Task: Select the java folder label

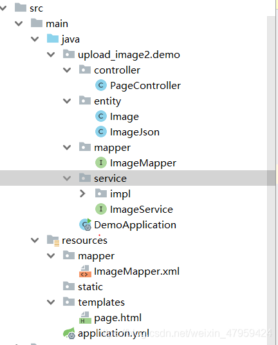Action: tap(71, 39)
